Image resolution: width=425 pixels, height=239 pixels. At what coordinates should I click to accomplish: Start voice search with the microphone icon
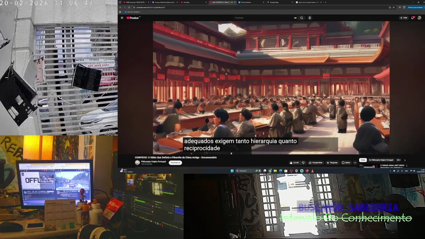(x=309, y=18)
